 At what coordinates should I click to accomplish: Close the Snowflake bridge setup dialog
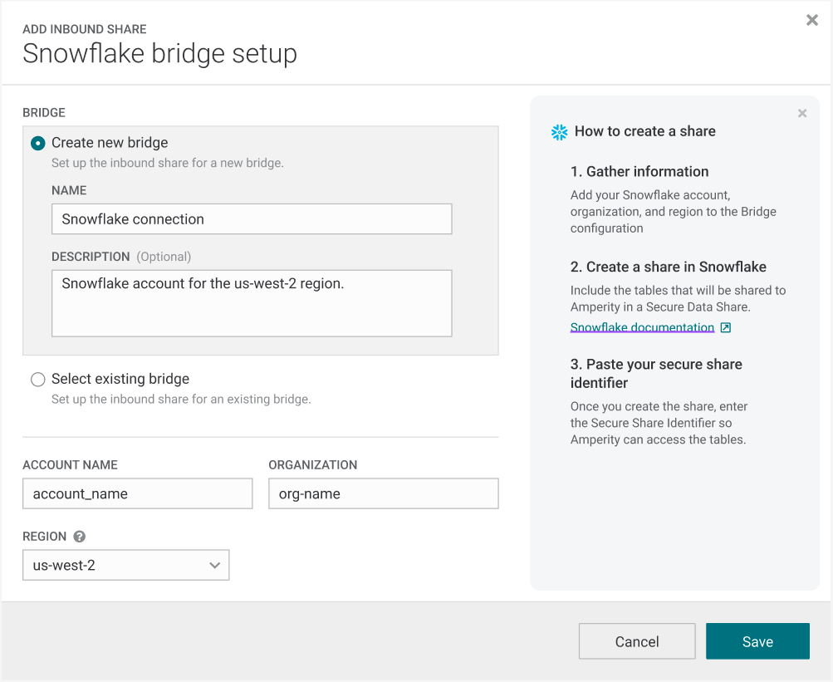(811, 21)
